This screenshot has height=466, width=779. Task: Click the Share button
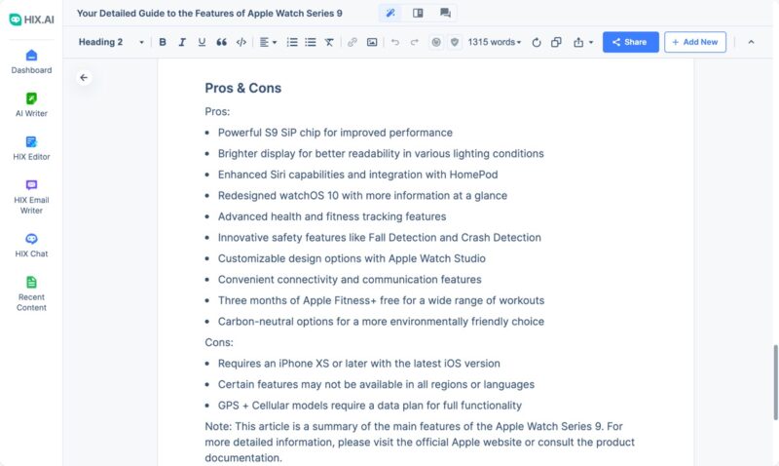coord(630,42)
